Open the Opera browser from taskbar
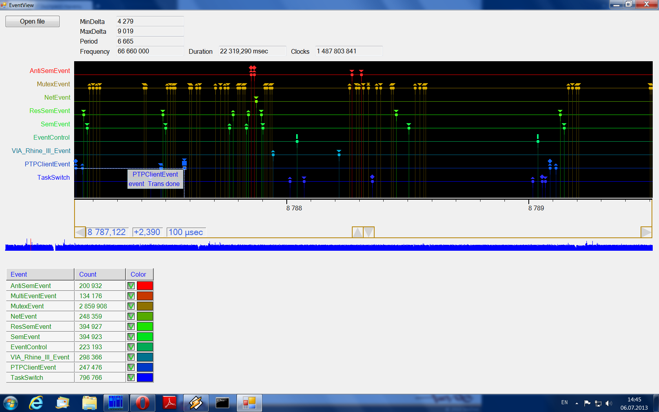659x412 pixels. pyautogui.click(x=143, y=403)
